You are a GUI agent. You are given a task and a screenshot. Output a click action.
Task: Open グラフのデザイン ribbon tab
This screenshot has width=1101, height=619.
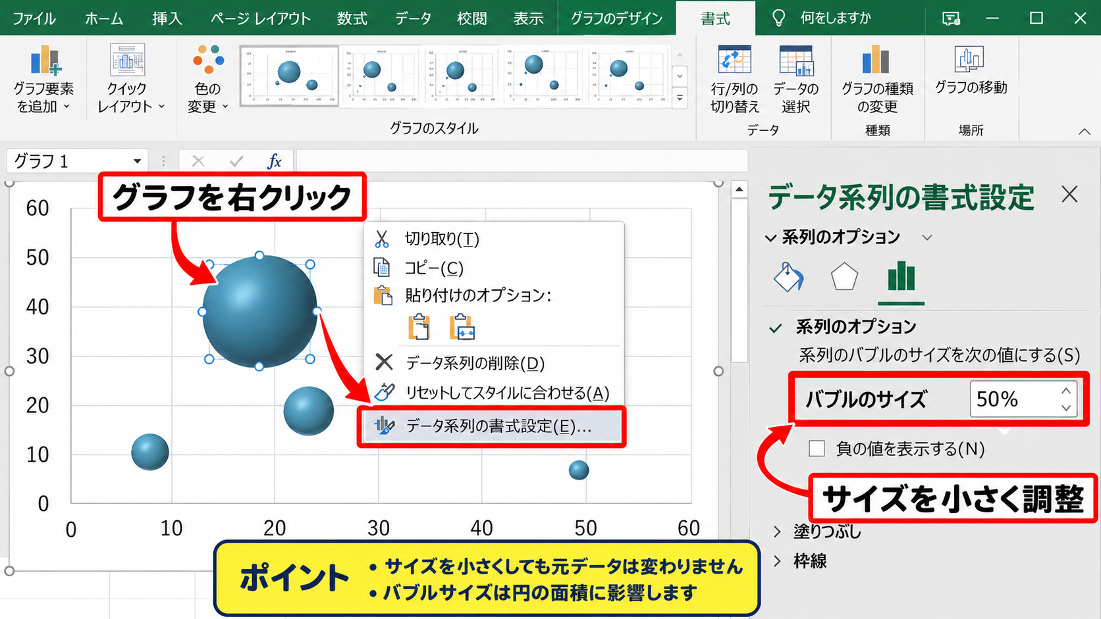pyautogui.click(x=616, y=18)
